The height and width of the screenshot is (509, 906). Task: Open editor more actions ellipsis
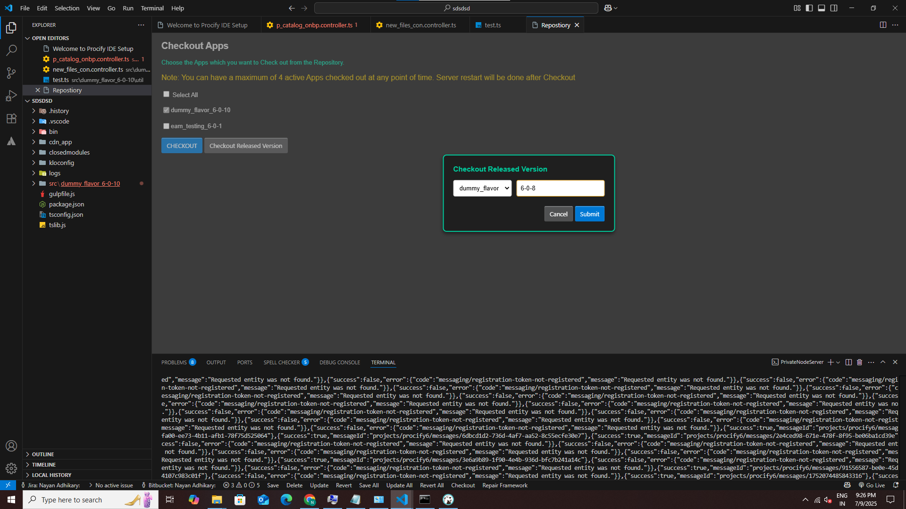895,25
